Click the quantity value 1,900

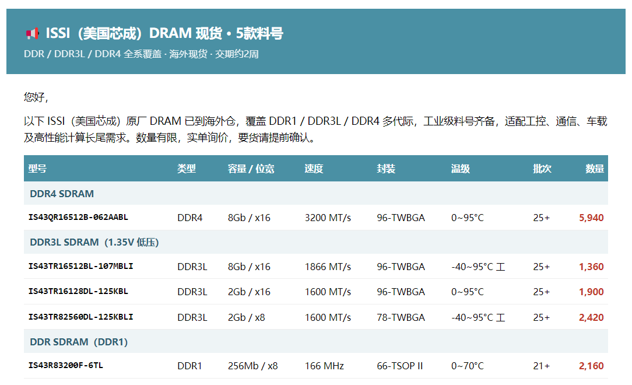coord(591,292)
